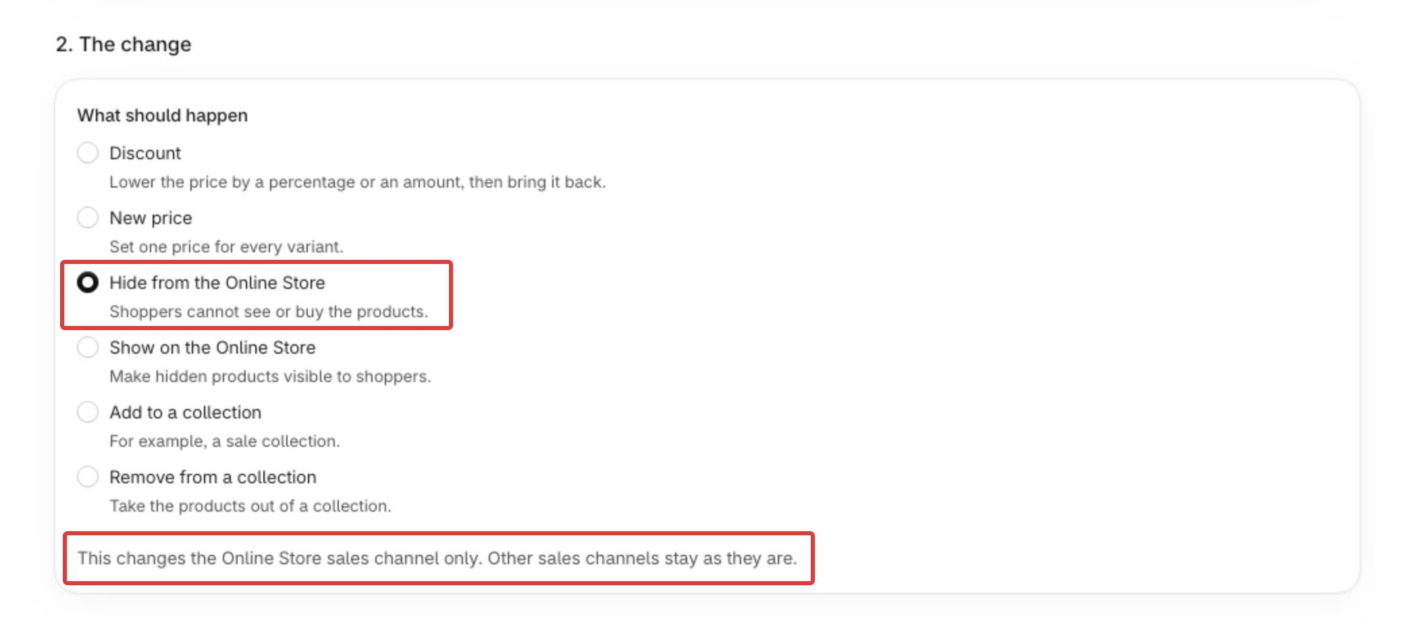Choose Remove from a collection radio option
The height and width of the screenshot is (621, 1415).
click(x=88, y=477)
